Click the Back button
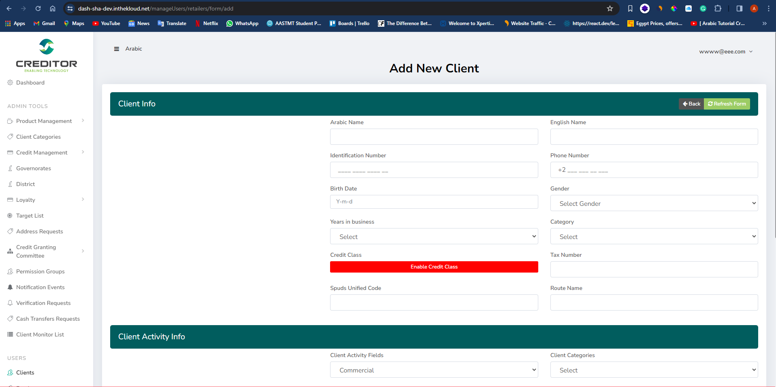 pyautogui.click(x=691, y=104)
